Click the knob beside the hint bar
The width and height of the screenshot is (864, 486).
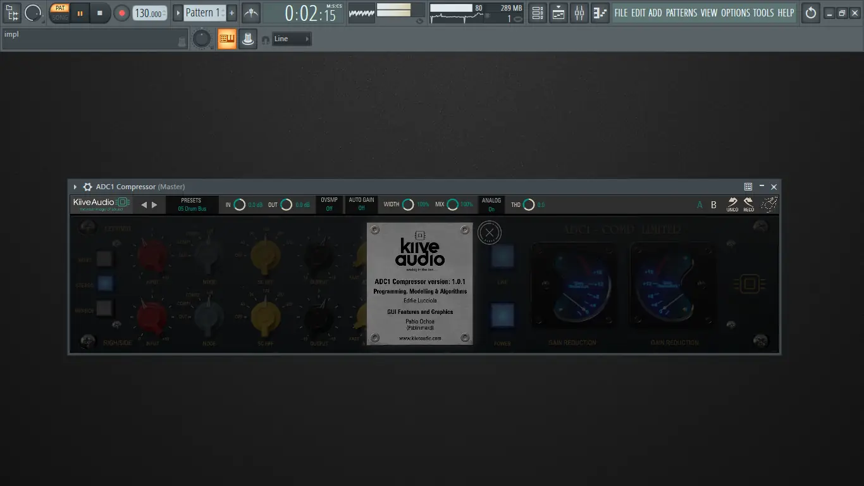tap(202, 39)
